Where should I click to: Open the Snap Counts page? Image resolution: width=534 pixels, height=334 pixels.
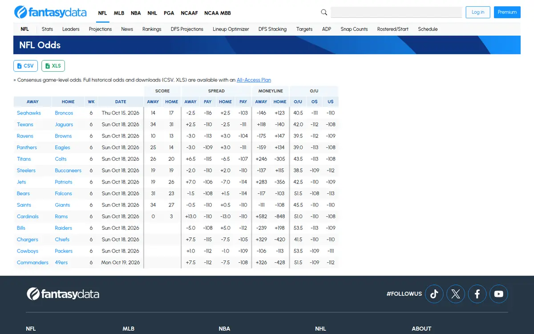[x=354, y=29]
